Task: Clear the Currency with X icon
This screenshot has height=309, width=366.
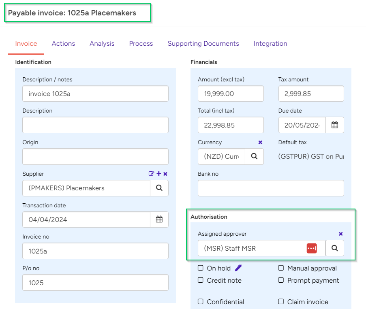Action: (x=260, y=142)
